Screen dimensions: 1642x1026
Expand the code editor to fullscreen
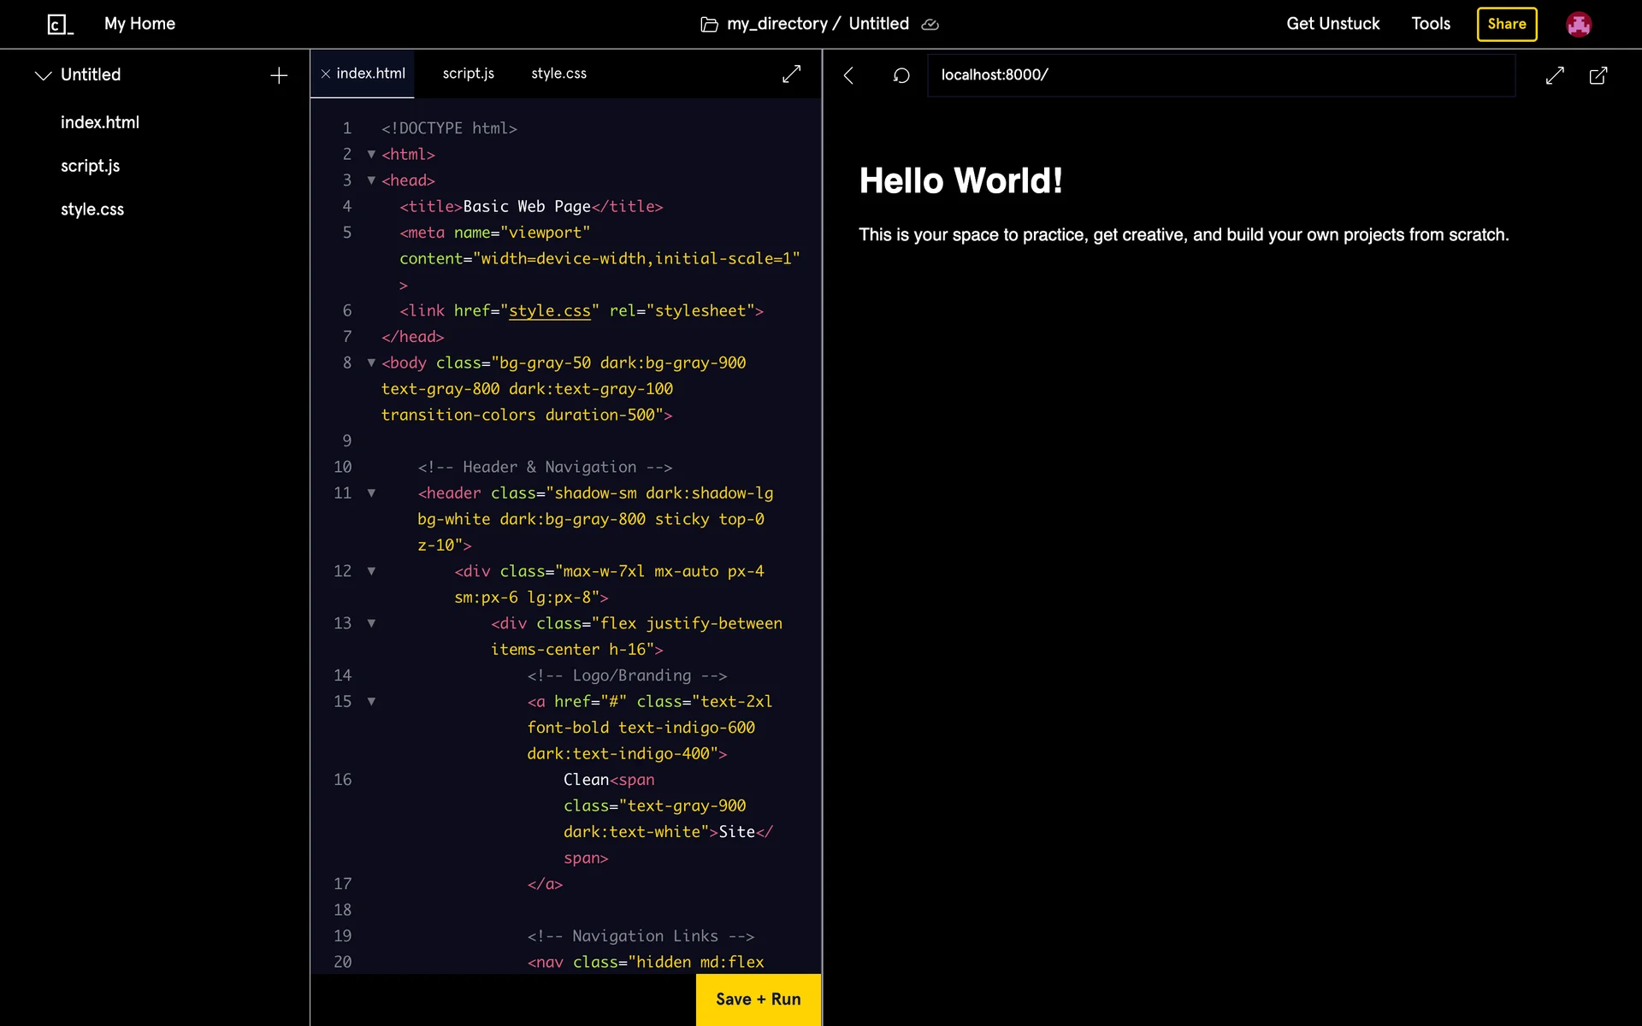[x=791, y=74]
